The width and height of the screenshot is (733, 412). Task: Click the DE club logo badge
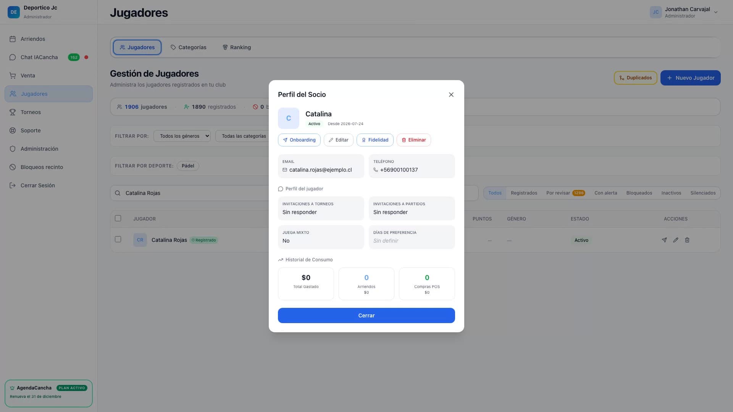point(14,12)
